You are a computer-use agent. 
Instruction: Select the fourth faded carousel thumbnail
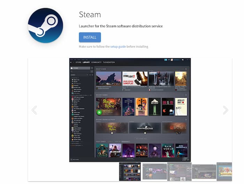pos(204,171)
